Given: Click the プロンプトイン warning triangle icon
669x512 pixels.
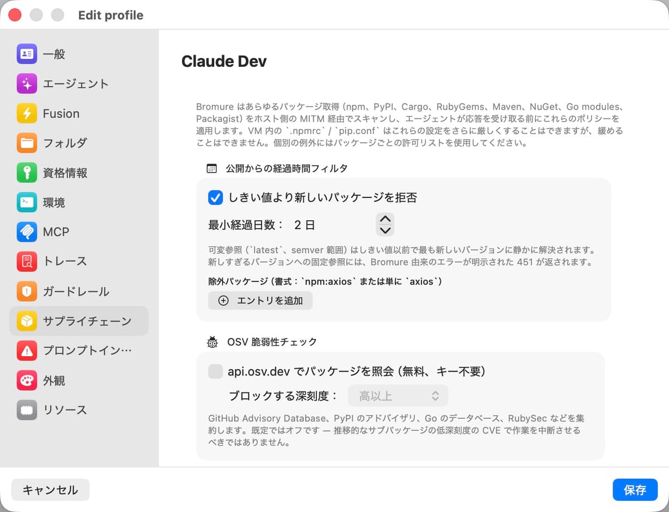Looking at the screenshot, I should click(27, 351).
